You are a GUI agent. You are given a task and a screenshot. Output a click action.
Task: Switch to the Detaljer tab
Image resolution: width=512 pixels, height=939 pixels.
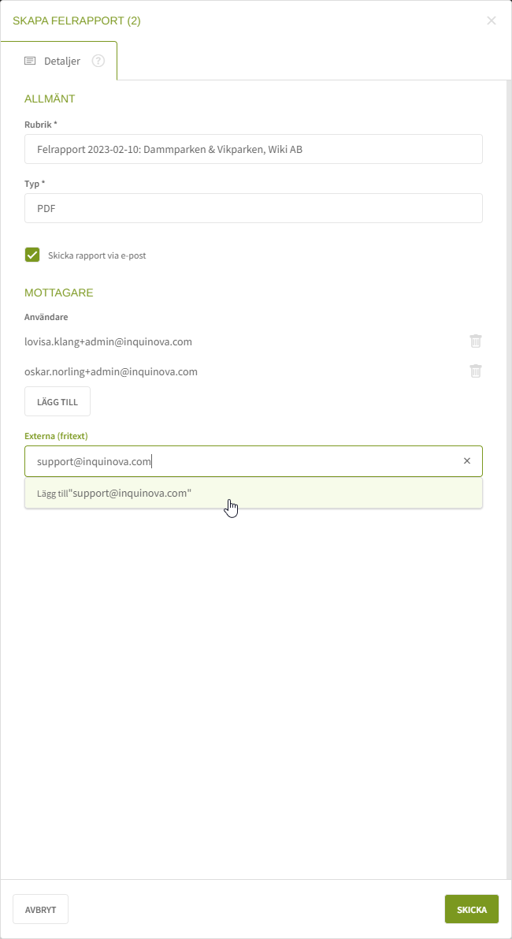62,61
